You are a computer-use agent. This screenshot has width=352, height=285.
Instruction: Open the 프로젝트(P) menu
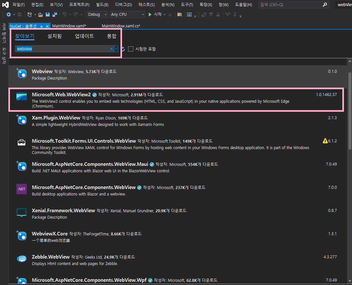tap(79, 5)
